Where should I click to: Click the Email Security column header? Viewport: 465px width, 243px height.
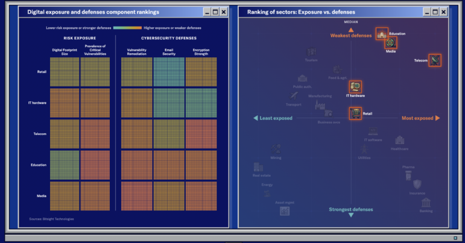click(169, 52)
